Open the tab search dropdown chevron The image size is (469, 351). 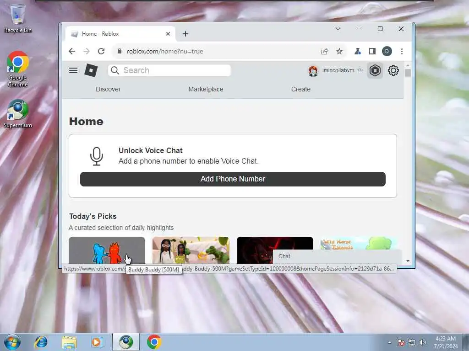coord(338,29)
